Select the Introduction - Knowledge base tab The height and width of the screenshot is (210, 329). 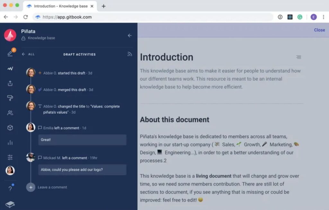60,6
